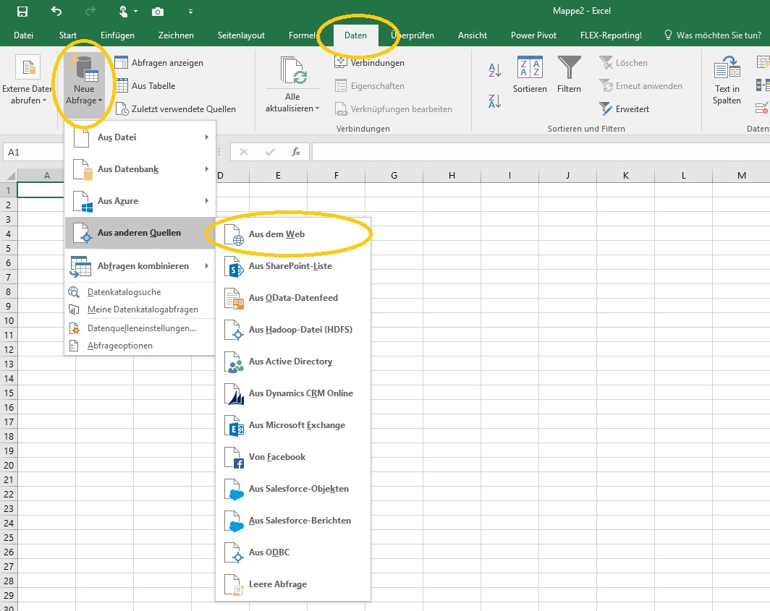Viewport: 770px width, 611px height.
Task: Switch to the Daten ribbon tab
Action: coord(355,35)
